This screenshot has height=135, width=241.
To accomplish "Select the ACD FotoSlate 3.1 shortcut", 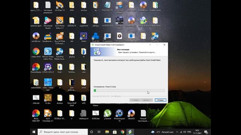I will pyautogui.click(x=48, y=115).
